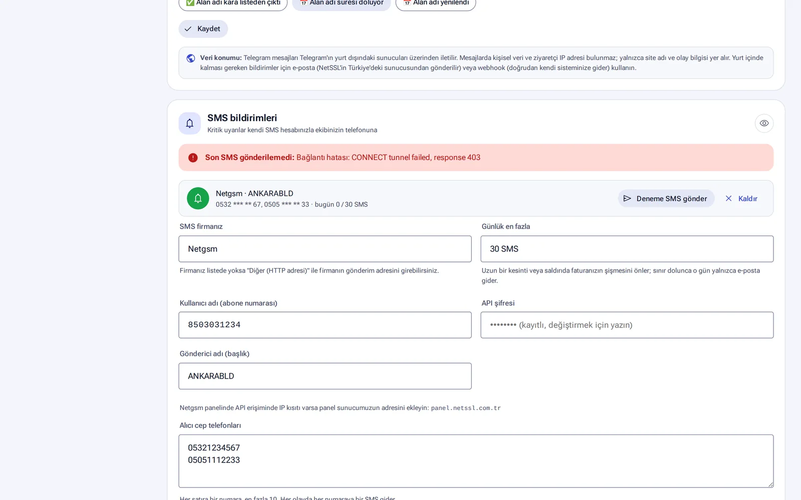Click the bell icon next to SMS bildirimleri heading

[x=190, y=123]
